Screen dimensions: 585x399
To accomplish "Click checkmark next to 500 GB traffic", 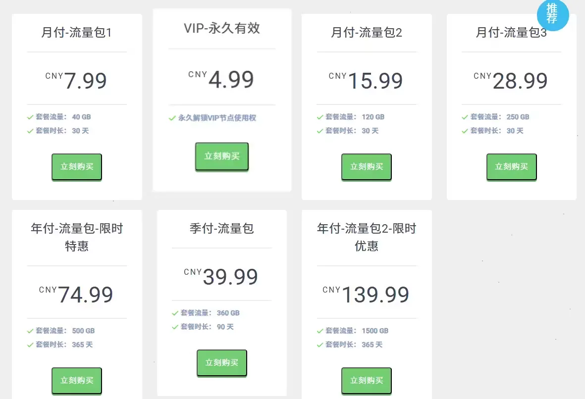I will point(30,331).
